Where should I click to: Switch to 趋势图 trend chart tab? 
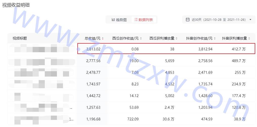[x=119, y=20]
